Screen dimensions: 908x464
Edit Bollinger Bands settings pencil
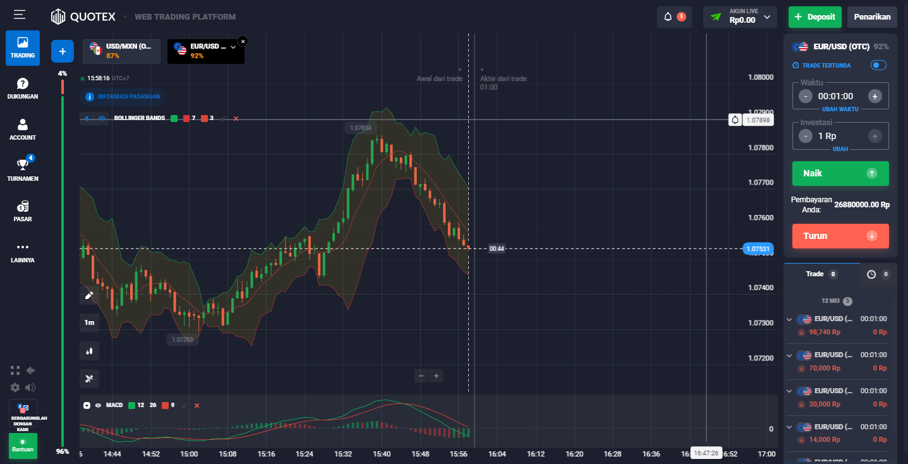tap(223, 118)
